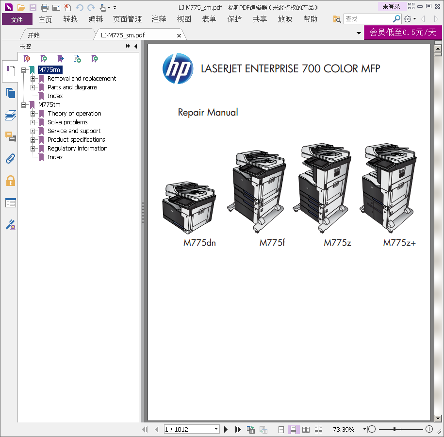Zoom out with the minus button
Viewport: 444px width, 437px height.
click(372, 429)
